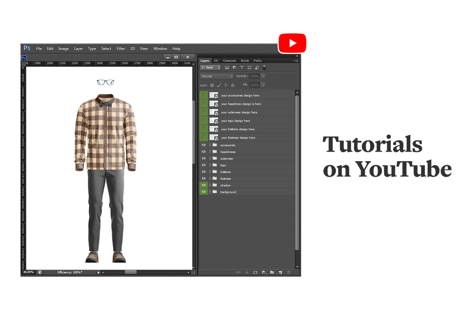Click the accessories group folder icon
Screen dimensions: 471x314
click(x=215, y=145)
